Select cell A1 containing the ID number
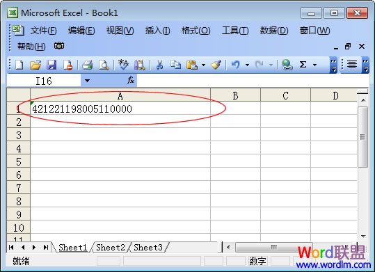Screen dimensions: 375x272 (120, 109)
